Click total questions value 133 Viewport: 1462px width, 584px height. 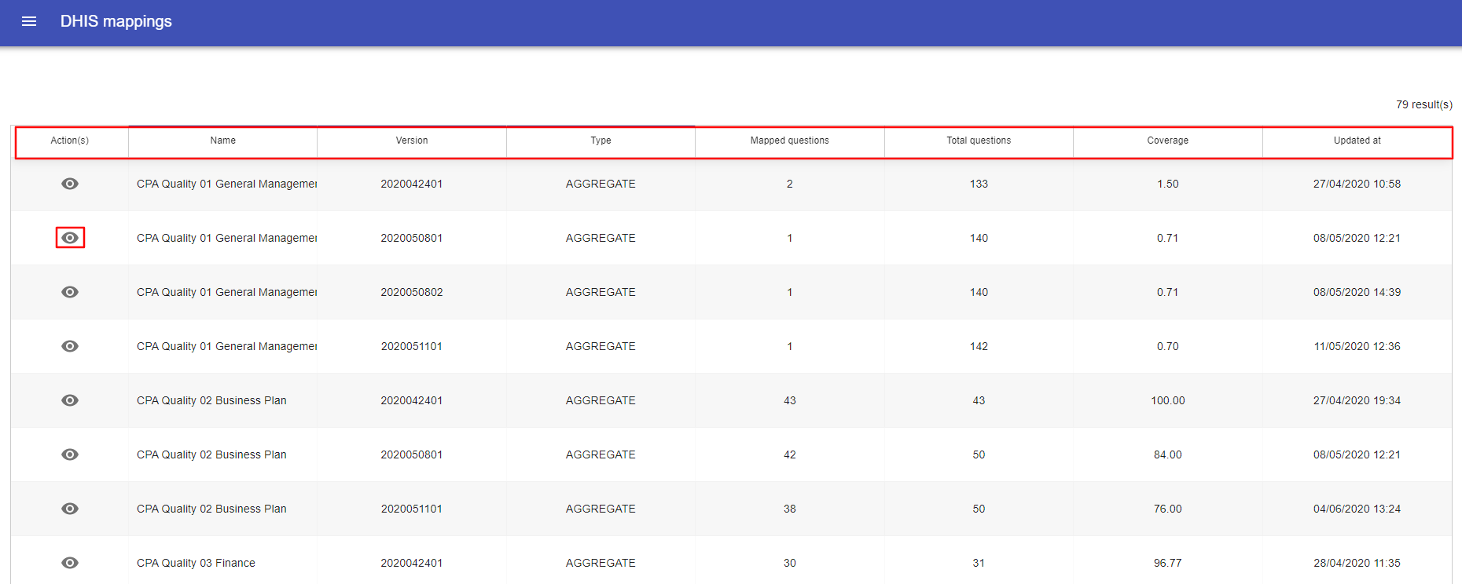point(979,184)
